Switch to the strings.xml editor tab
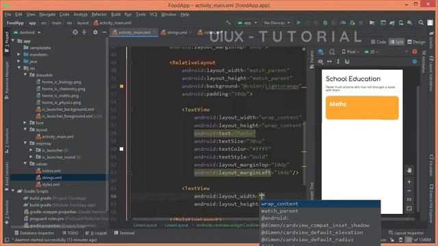 177,33
